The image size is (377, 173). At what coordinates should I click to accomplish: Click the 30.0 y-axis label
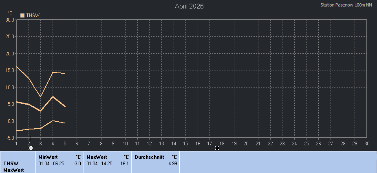(10, 20)
